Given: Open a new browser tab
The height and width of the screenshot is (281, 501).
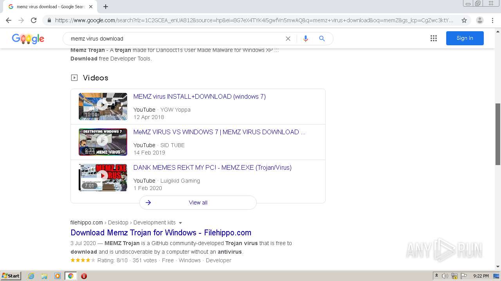Looking at the screenshot, I should coord(106,7).
